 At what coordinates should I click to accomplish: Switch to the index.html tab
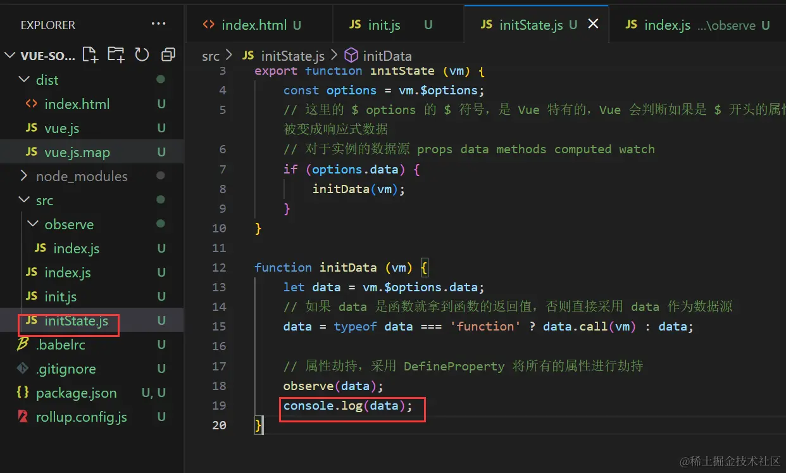260,25
